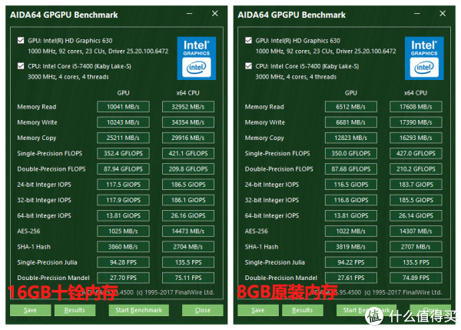Select CPU Memory Read value 32952 MB/s

[x=188, y=107]
